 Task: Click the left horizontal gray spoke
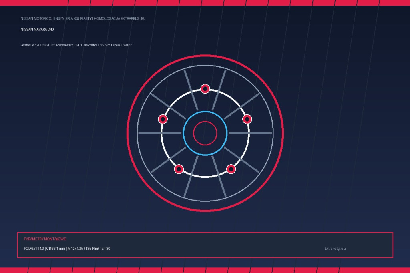click(x=160, y=133)
